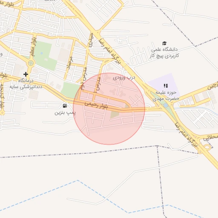Select the پمپ بنزین text label
This screenshot has width=218, height=218.
(x=65, y=113)
